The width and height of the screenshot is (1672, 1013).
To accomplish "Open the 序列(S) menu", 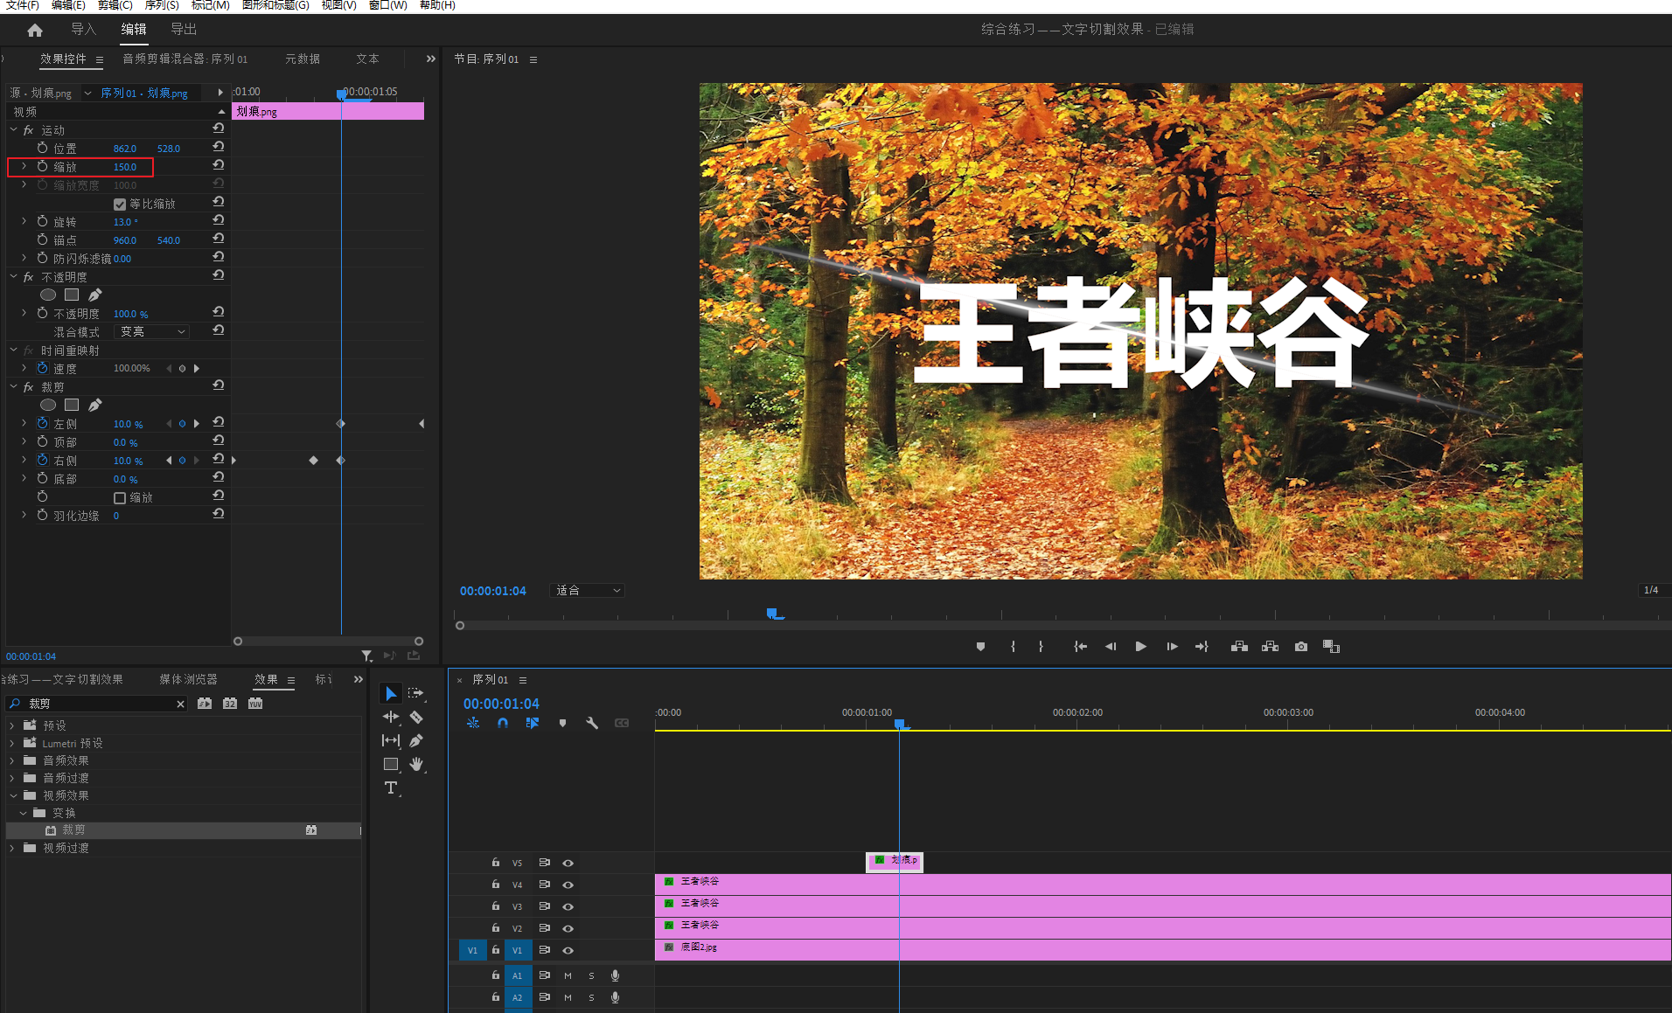I will pyautogui.click(x=161, y=5).
